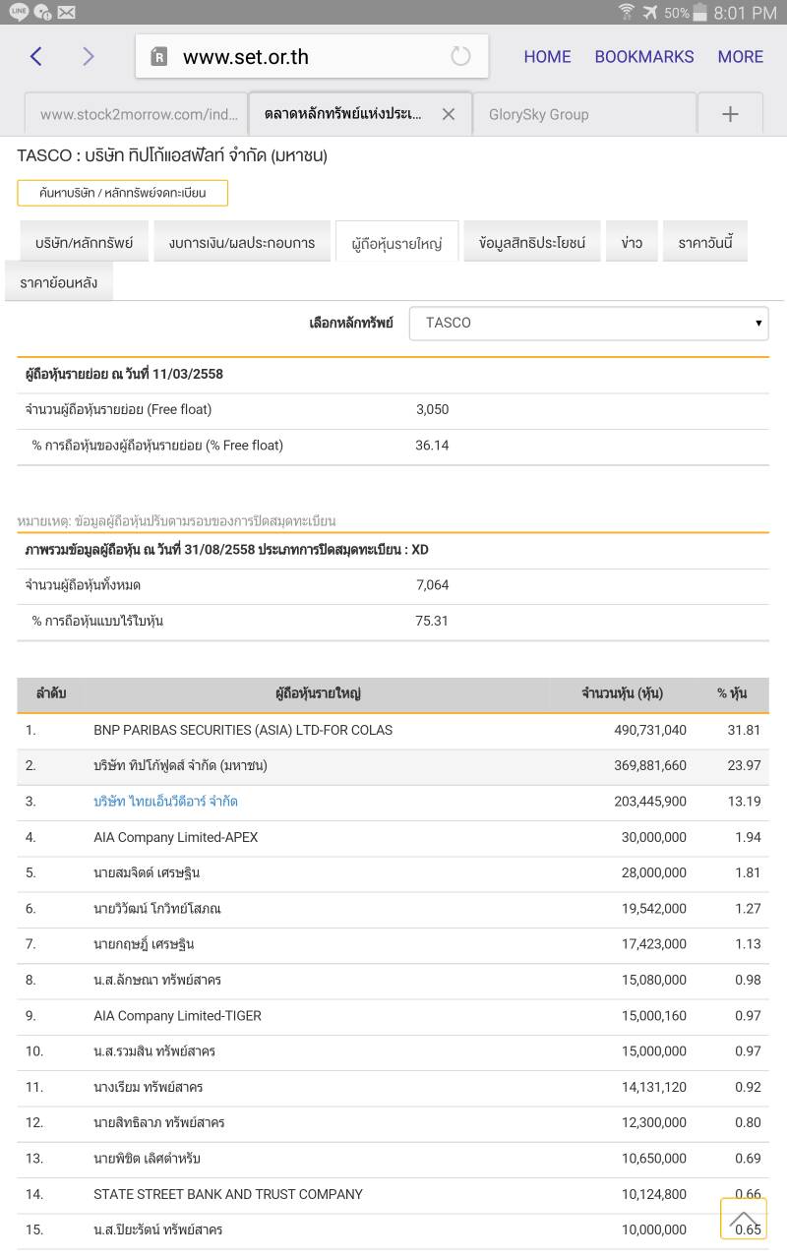Click the % หุ้น column header
The height and width of the screenshot is (1259, 787).
click(x=732, y=693)
